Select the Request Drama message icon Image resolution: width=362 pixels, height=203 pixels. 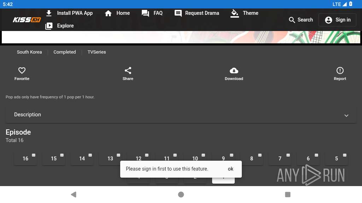pos(178,13)
